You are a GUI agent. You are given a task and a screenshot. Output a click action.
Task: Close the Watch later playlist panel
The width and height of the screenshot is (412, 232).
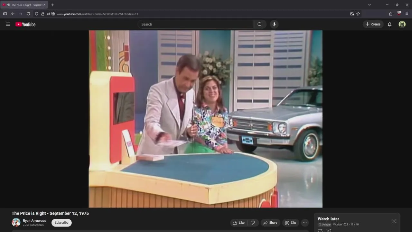pos(394,221)
